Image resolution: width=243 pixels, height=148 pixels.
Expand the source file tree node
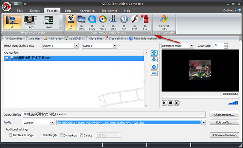pos(6,58)
